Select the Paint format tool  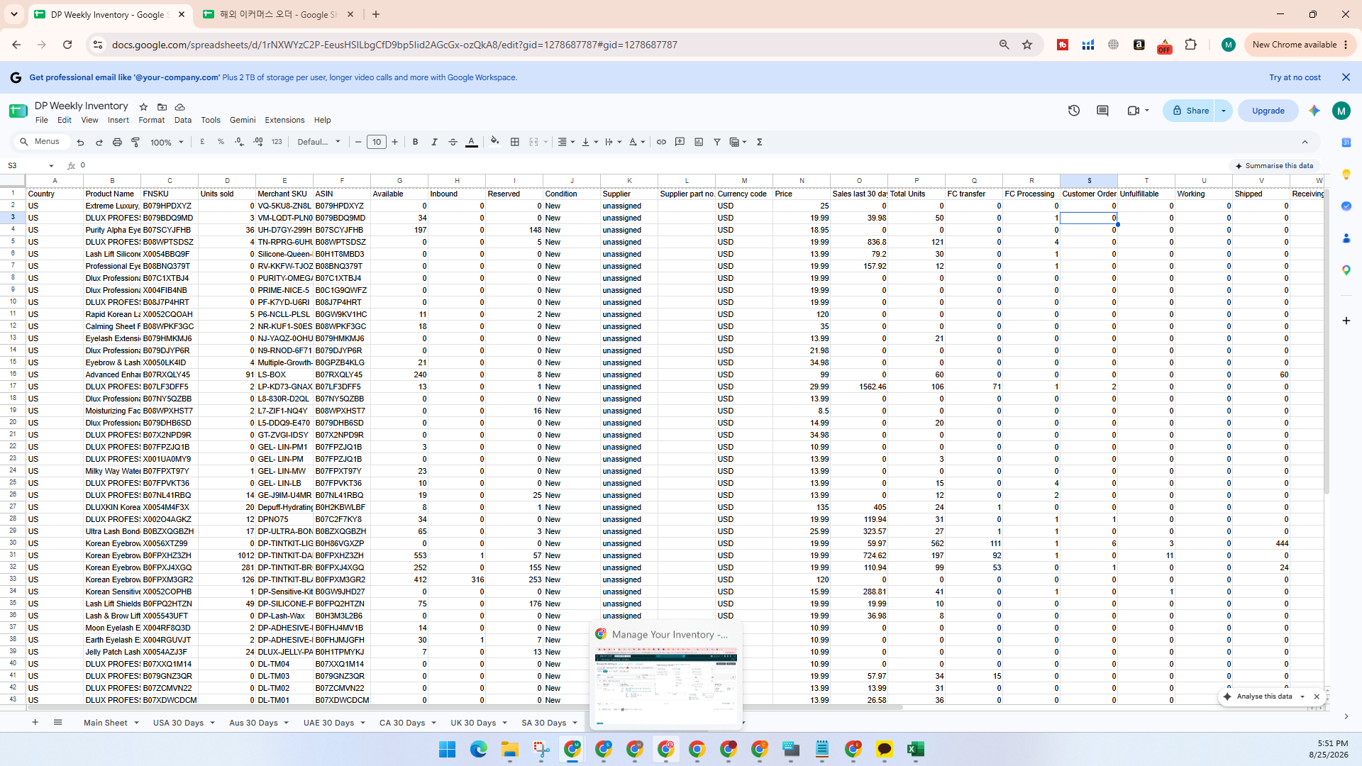(135, 142)
